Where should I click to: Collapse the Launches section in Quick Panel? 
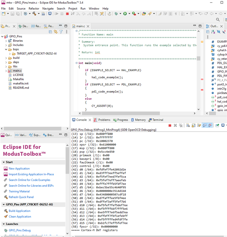(x=4, y=224)
